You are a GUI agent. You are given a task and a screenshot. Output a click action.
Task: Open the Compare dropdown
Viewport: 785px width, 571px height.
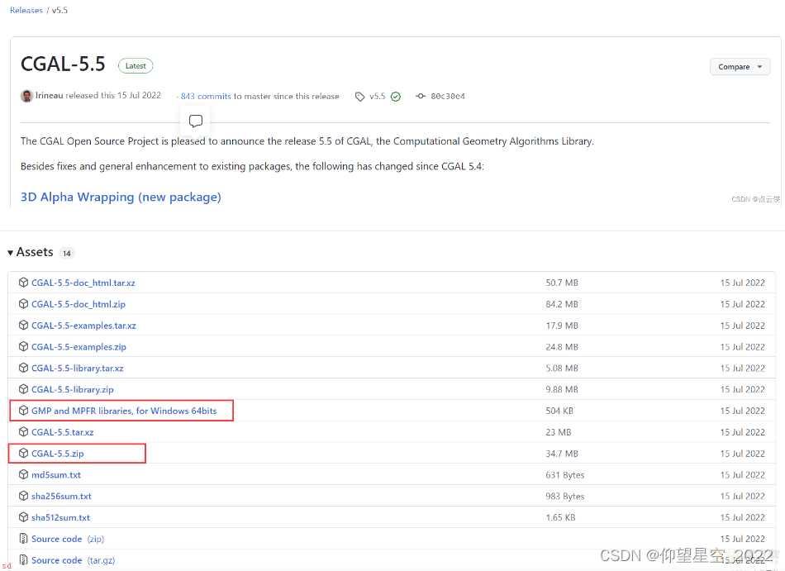tap(740, 67)
